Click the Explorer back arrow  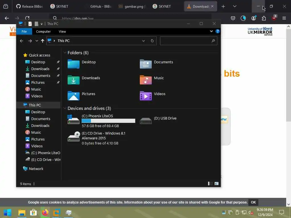(x=22, y=41)
